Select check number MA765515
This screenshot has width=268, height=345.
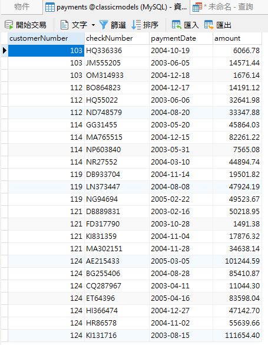point(117,137)
